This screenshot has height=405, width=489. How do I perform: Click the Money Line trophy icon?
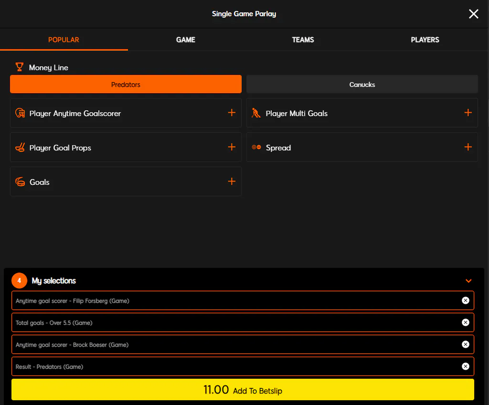click(19, 67)
